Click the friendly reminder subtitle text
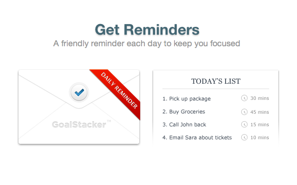 (x=146, y=44)
